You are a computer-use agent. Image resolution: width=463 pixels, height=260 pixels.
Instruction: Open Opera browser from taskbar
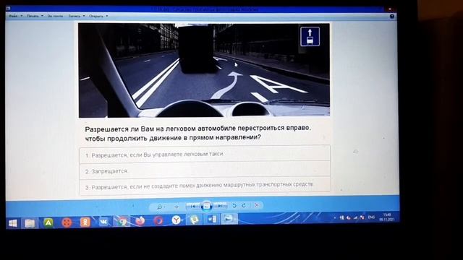158,220
